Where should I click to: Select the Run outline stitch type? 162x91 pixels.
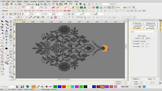[x=10, y=11]
